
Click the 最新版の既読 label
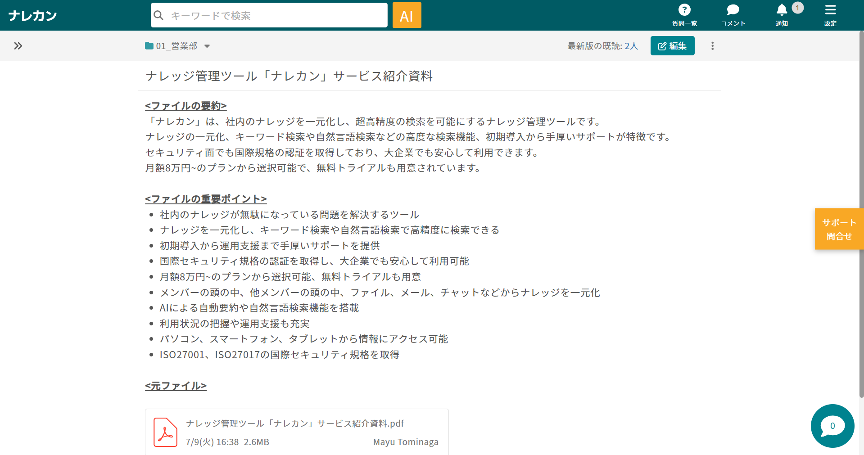595,46
